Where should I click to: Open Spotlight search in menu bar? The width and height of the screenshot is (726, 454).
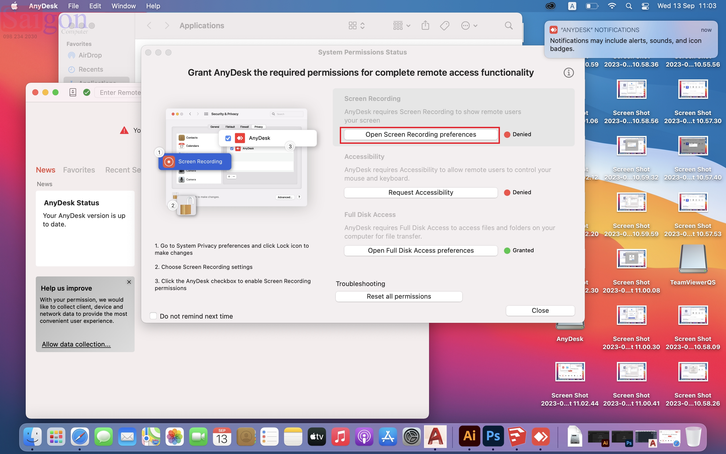point(629,6)
